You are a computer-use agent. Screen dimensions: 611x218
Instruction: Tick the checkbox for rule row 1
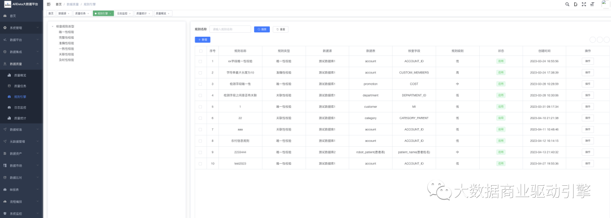(x=201, y=61)
